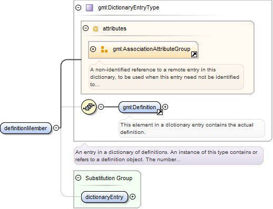Collapse the Substitution Group box

pyautogui.click(x=78, y=178)
